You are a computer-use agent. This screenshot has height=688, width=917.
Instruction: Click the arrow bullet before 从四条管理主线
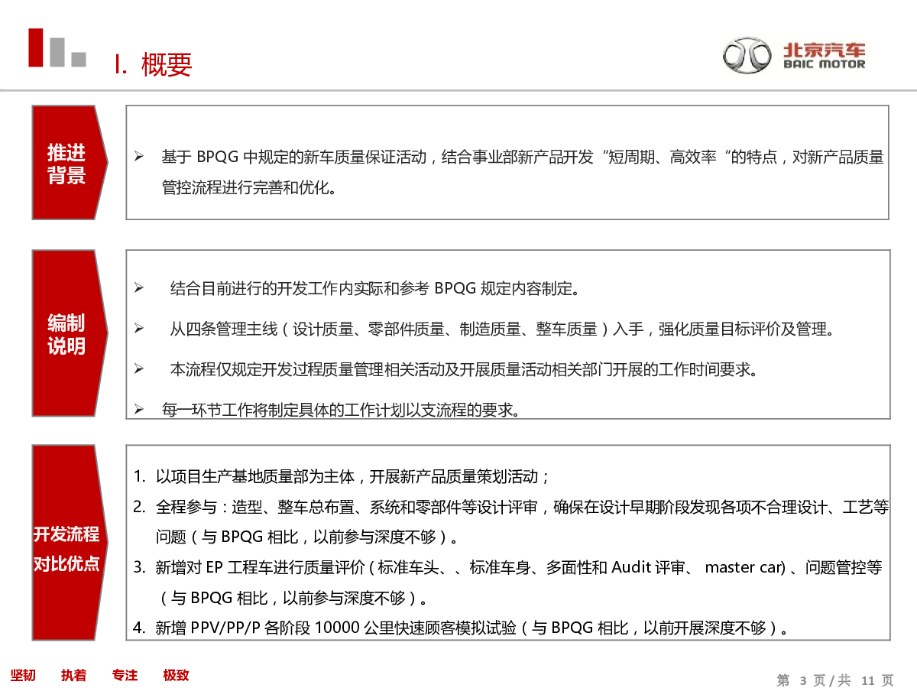tap(139, 329)
